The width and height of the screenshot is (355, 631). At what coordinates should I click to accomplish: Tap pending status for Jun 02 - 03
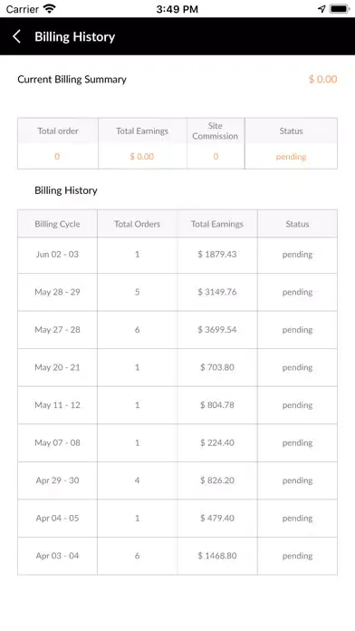click(x=298, y=255)
